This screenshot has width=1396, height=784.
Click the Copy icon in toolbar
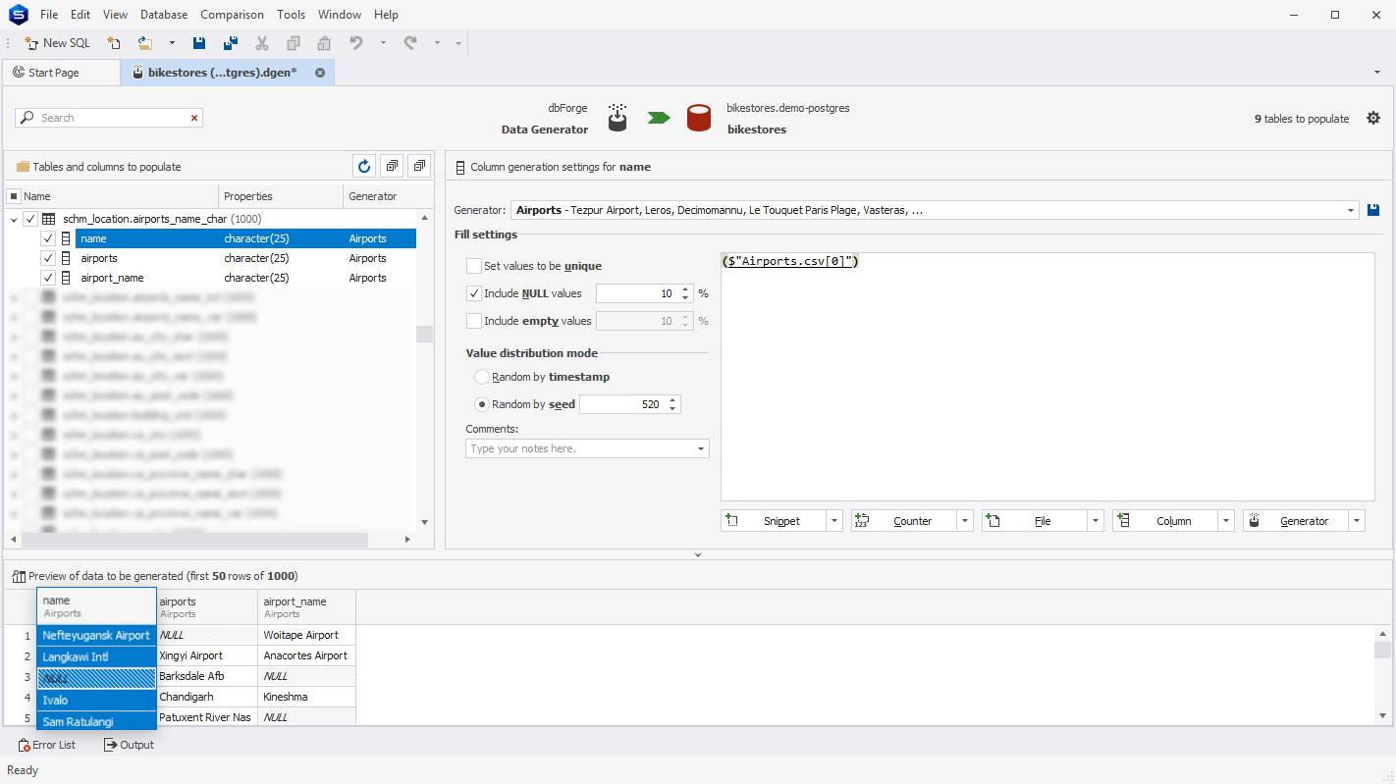click(x=294, y=43)
